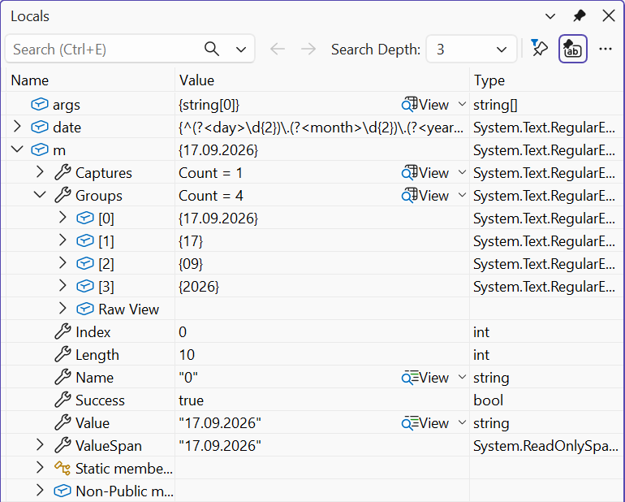Open text visualizer View for Name
Viewport: 625px width, 502px height.
[425, 378]
